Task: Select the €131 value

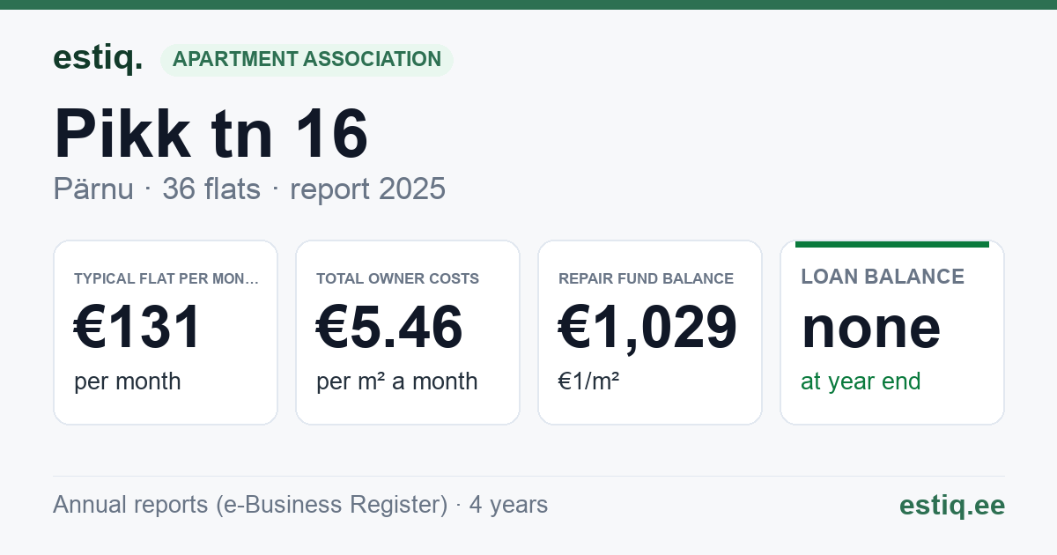Action: coord(138,328)
